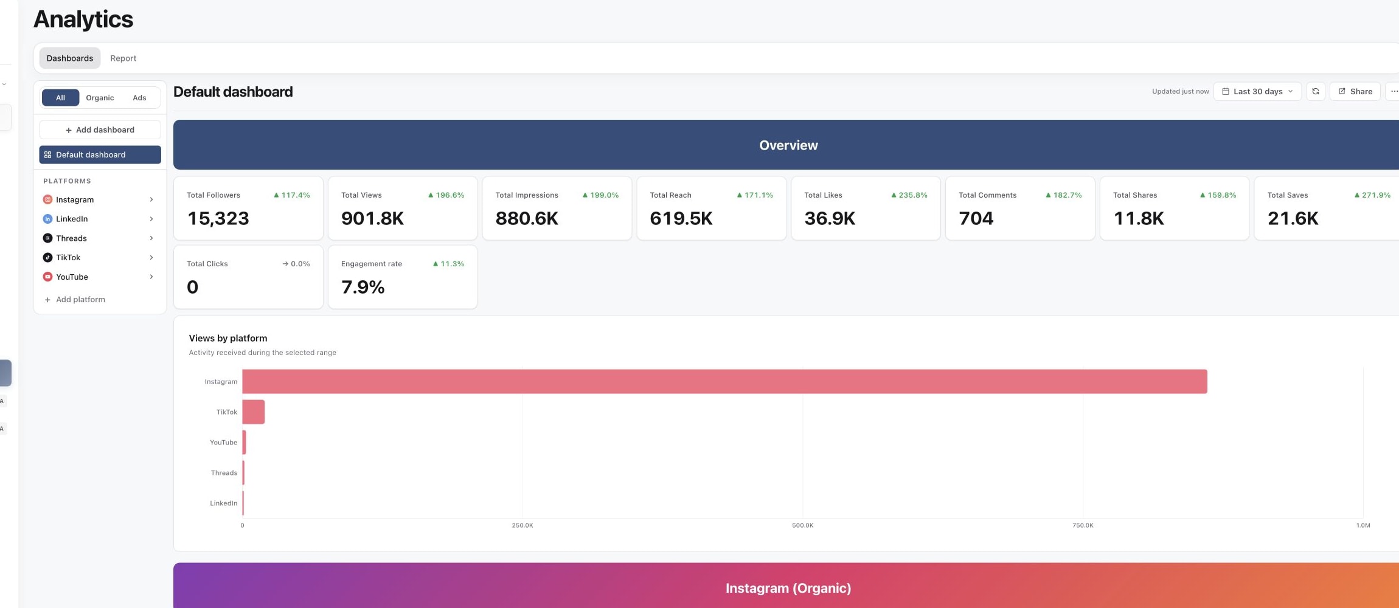Click the plus icon on Add dashboard
Viewport: 1399px width, 608px height.
69,130
